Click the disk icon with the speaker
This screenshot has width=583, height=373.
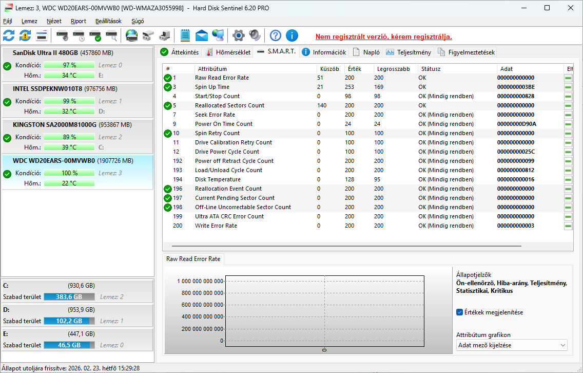click(62, 36)
